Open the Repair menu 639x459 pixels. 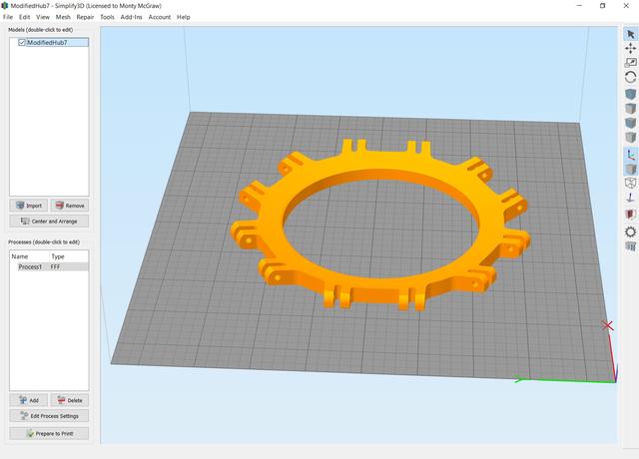(85, 17)
